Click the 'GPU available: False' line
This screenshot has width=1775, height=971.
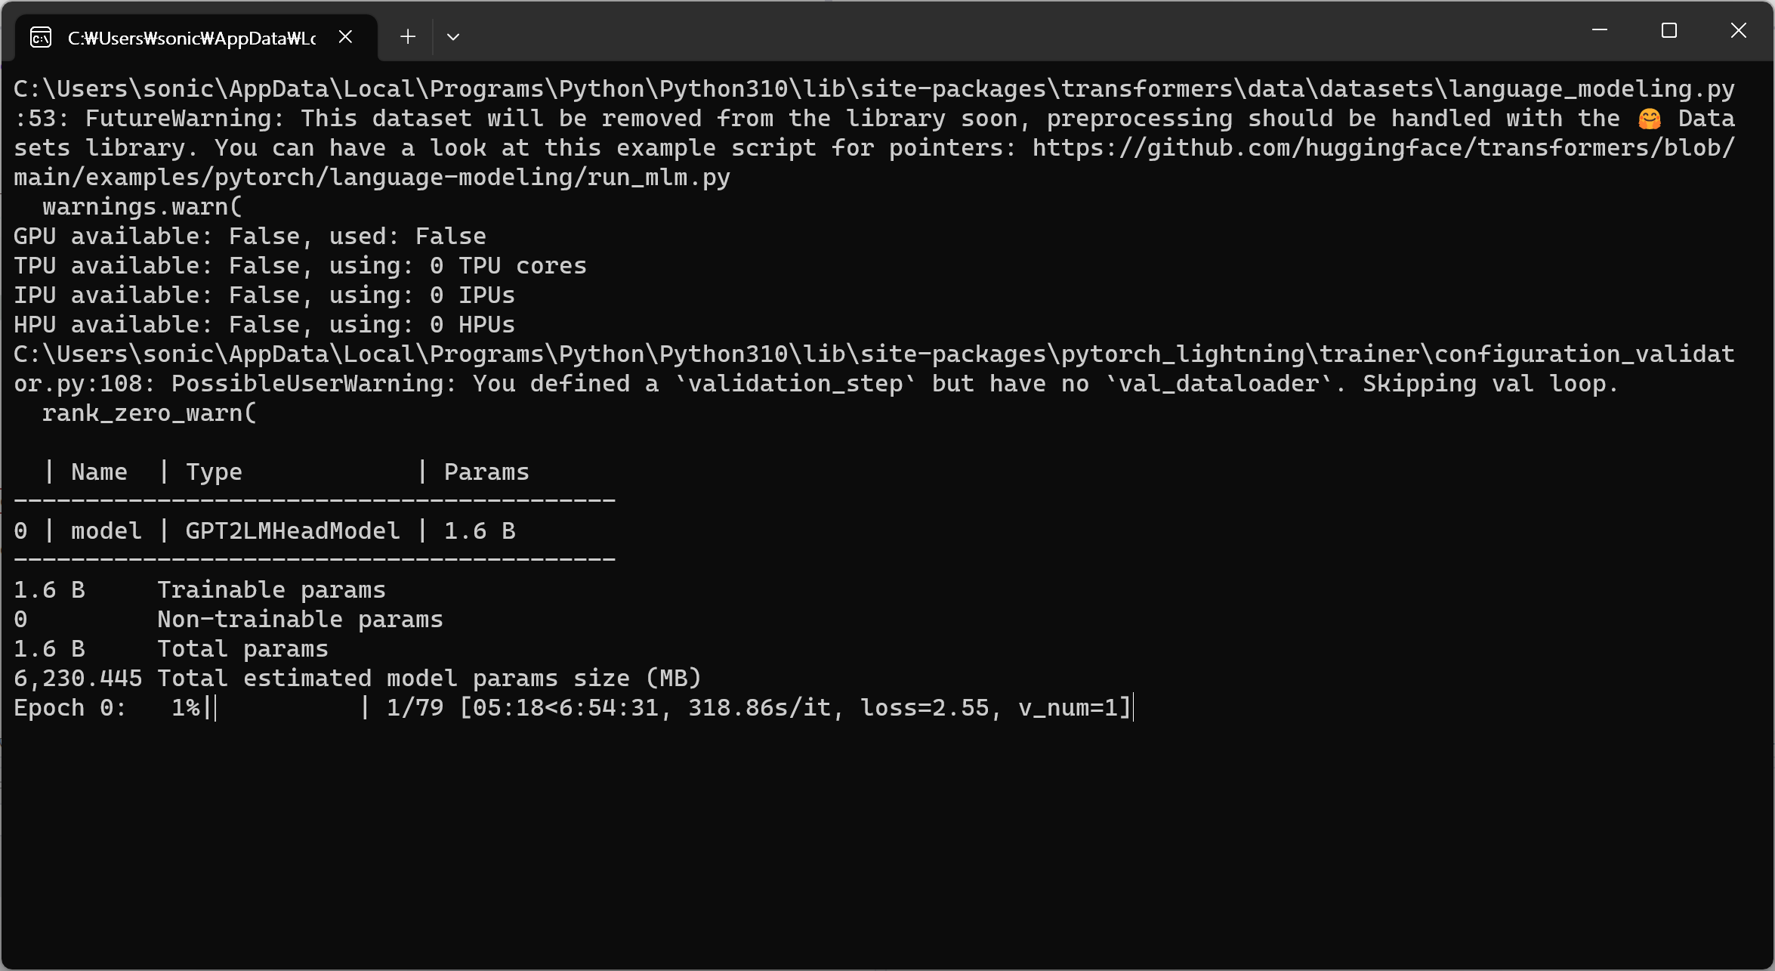coord(250,237)
